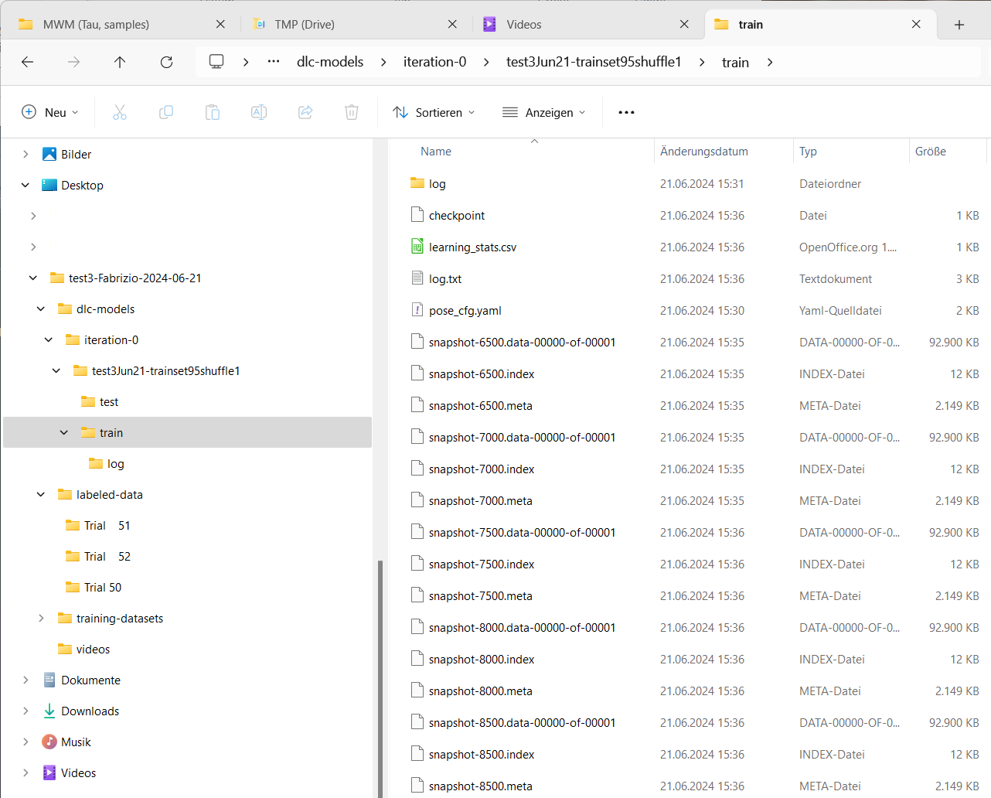Select the Trial 50 folder in sidebar
This screenshot has width=991, height=798.
(x=103, y=587)
